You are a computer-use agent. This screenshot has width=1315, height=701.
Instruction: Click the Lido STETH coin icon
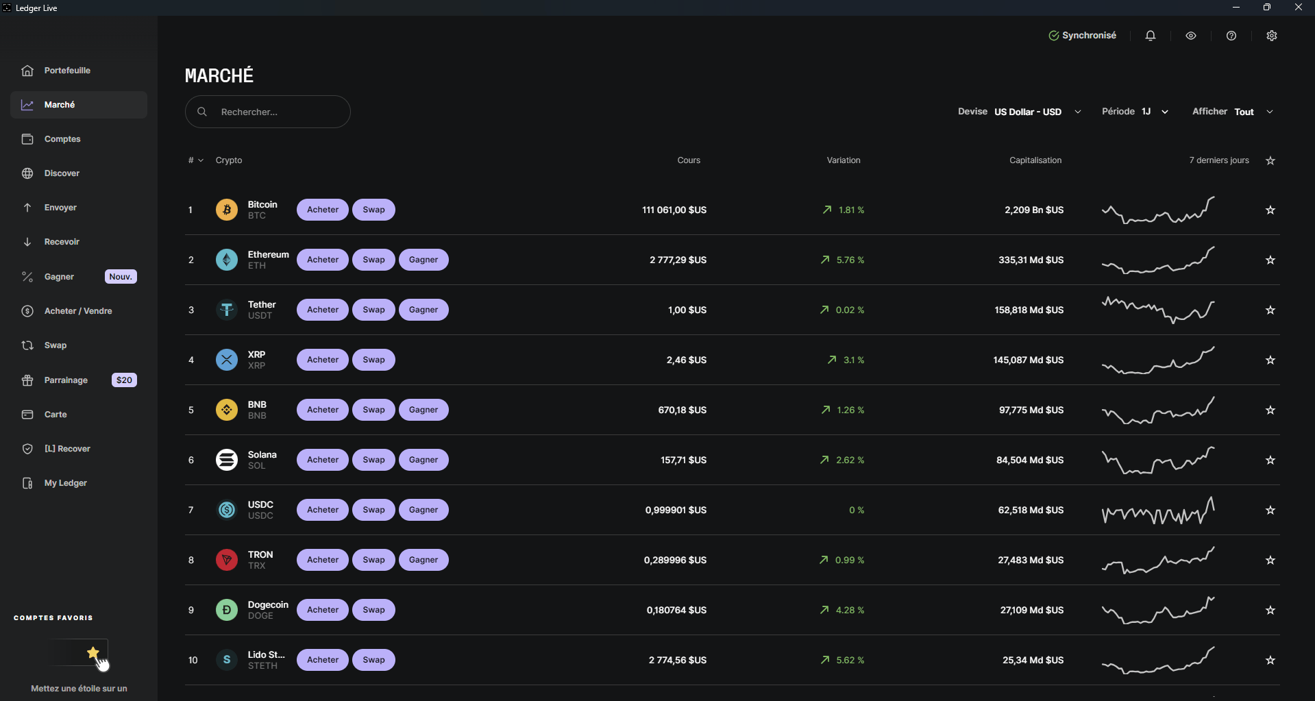point(227,660)
